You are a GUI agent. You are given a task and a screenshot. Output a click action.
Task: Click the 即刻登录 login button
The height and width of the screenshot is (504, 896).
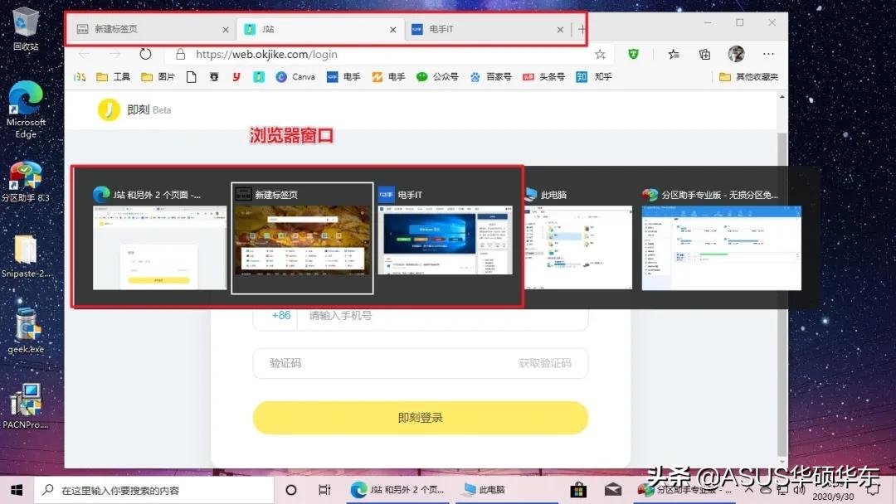pos(419,419)
